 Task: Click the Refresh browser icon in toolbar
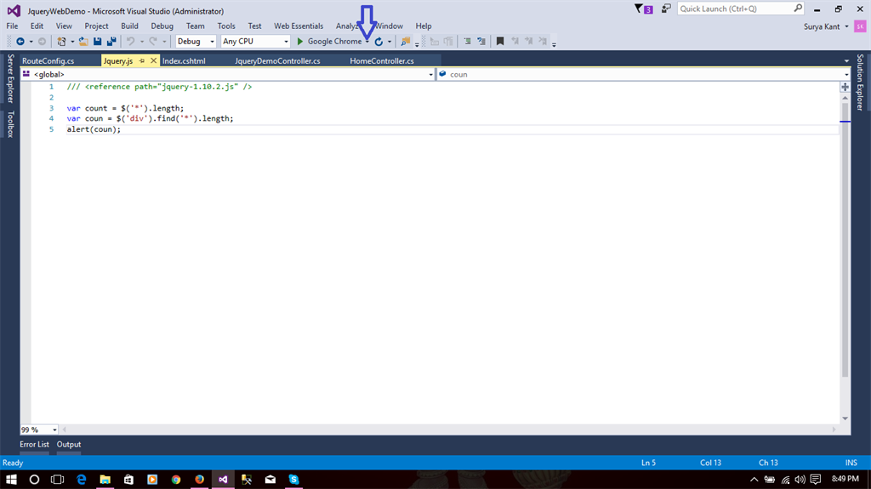pyautogui.click(x=379, y=41)
